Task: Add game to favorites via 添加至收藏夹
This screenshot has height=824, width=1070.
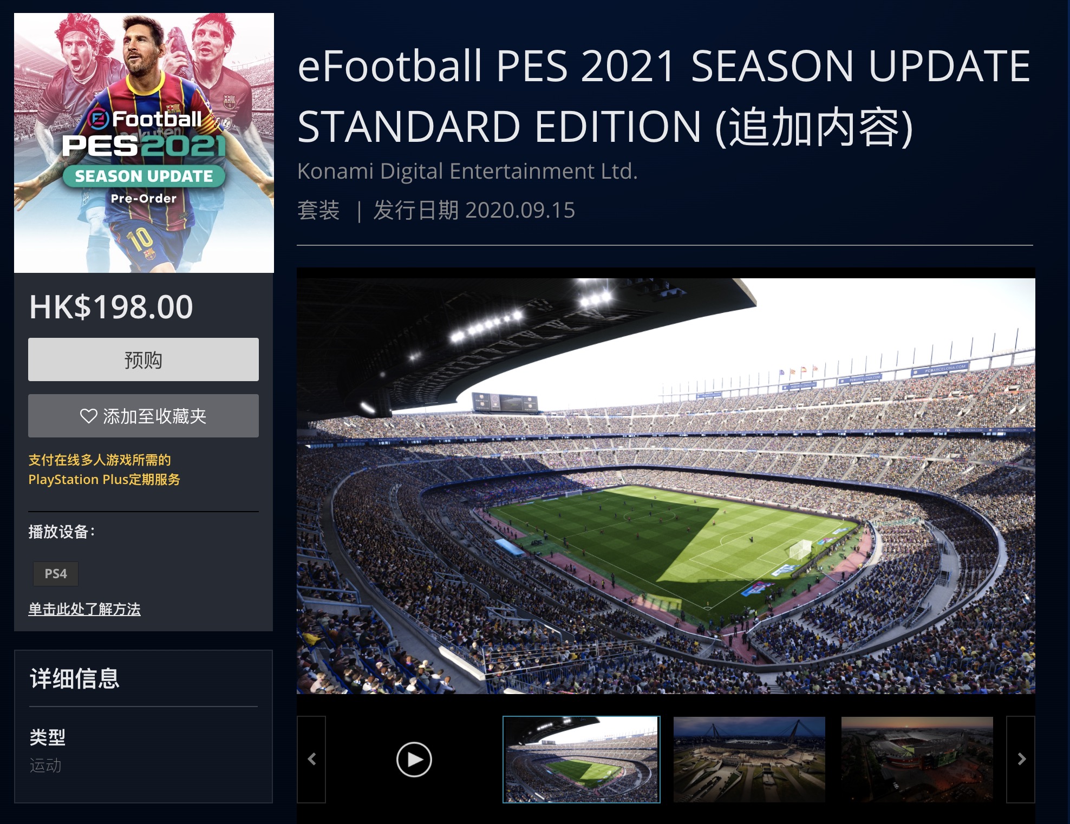Action: click(143, 416)
